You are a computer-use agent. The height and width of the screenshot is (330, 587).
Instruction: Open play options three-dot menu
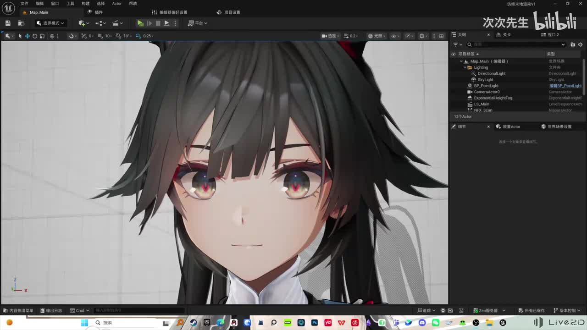pos(175,23)
